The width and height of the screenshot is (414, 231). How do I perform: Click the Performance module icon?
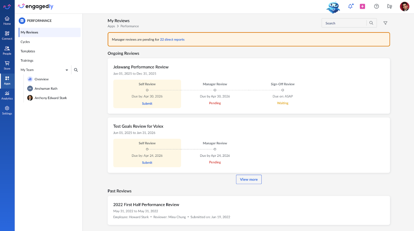click(x=22, y=21)
